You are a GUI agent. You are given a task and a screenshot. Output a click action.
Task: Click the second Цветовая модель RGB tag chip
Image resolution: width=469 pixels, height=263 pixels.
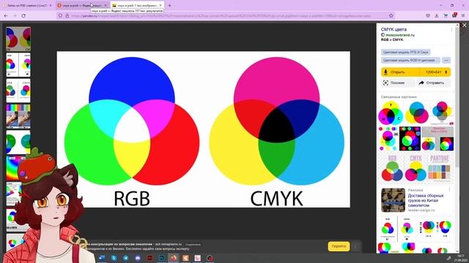pos(410,60)
